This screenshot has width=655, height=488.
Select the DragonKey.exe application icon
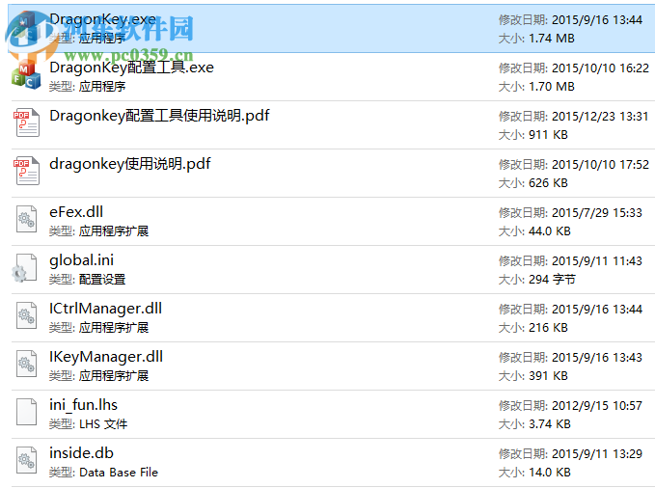tap(26, 28)
